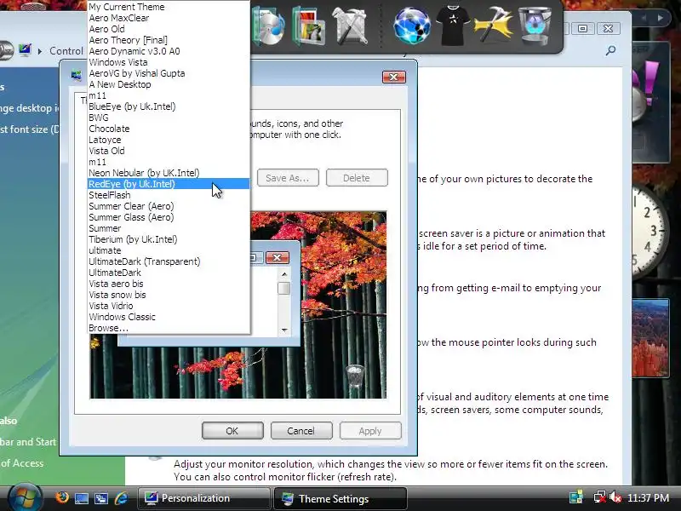Click Cancel in Theme Settings dialog
The height and width of the screenshot is (511, 681).
click(301, 431)
